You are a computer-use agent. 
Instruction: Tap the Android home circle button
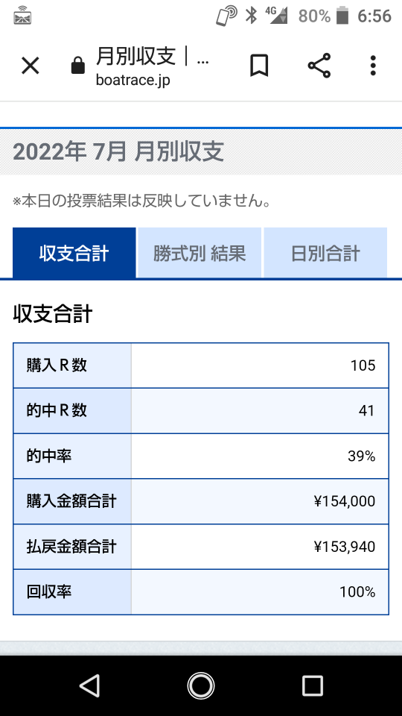click(x=200, y=685)
